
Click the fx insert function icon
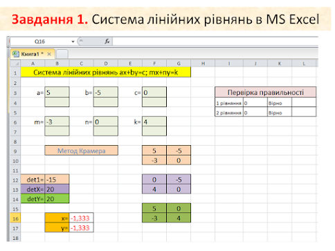coord(107,41)
